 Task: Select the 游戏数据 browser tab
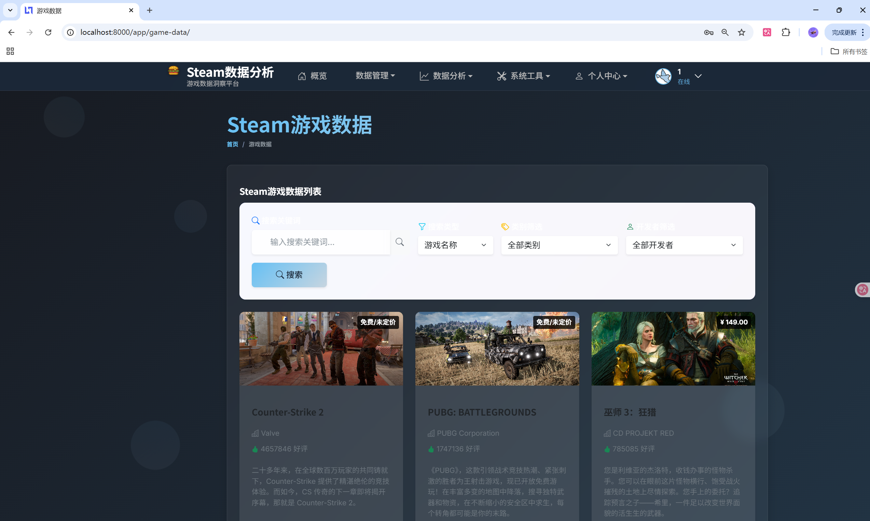tap(80, 11)
